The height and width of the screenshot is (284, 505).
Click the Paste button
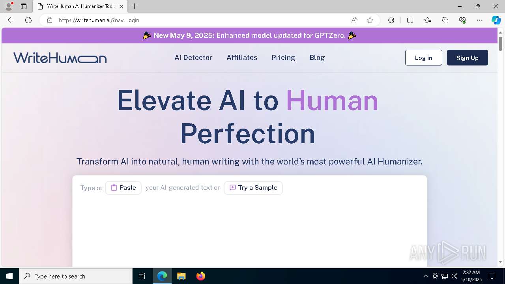123,188
